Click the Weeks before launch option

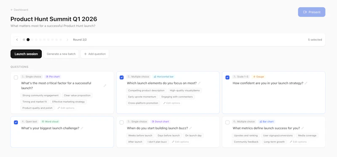point(140,135)
